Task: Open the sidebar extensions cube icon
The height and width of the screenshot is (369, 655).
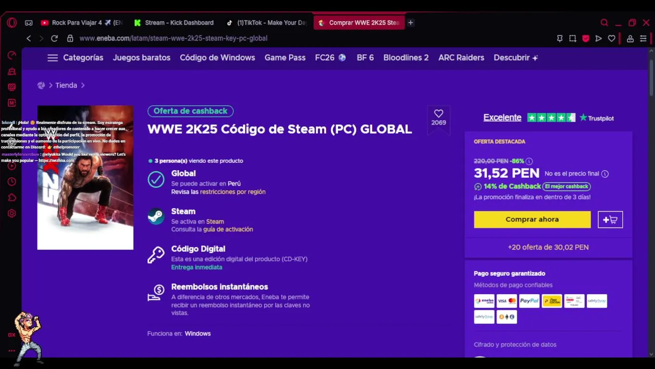Action: tap(12, 198)
